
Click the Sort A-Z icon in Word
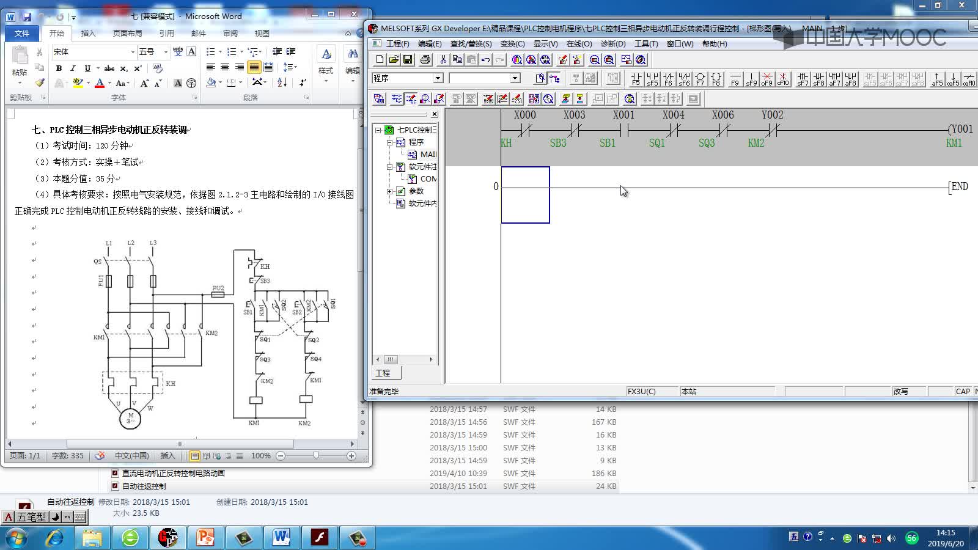(x=282, y=82)
